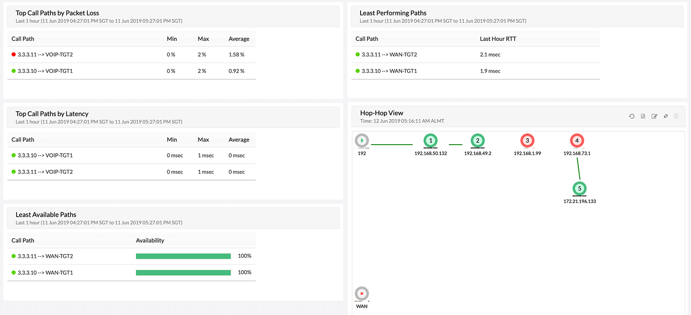The height and width of the screenshot is (315, 691).
Task: Click the red status dot for VOIP-TGT2
Action: click(x=14, y=55)
